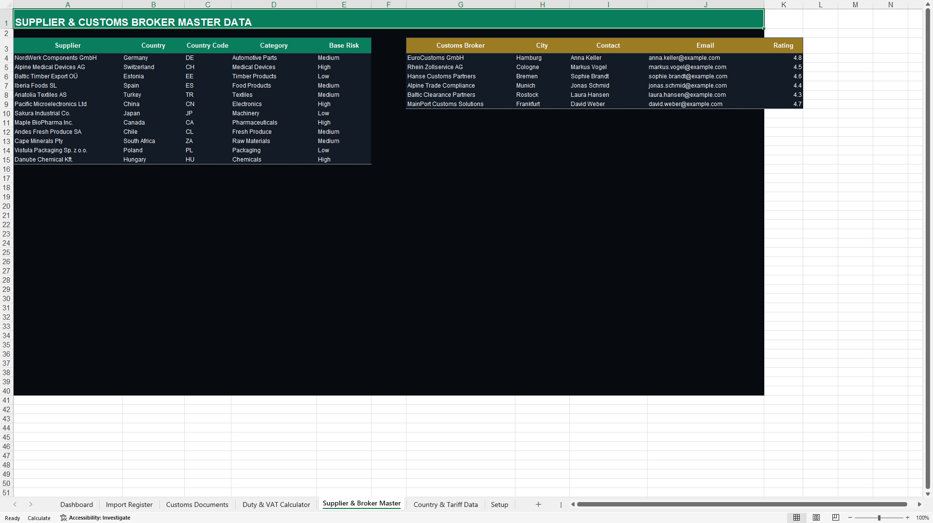This screenshot has height=523, width=933.
Task: Click the Base Risk header cell
Action: coord(344,45)
